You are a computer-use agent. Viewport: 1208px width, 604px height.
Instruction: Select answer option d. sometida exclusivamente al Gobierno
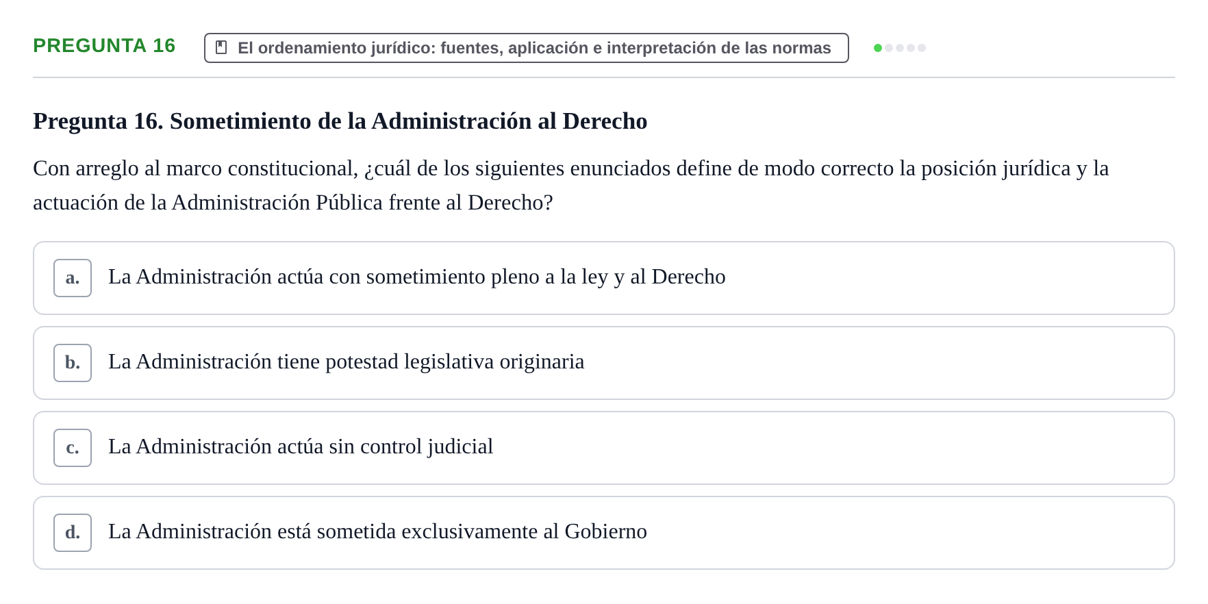(x=603, y=533)
